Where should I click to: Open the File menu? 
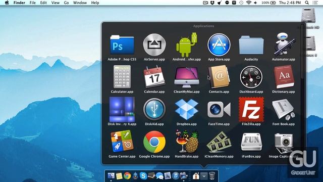32,3
